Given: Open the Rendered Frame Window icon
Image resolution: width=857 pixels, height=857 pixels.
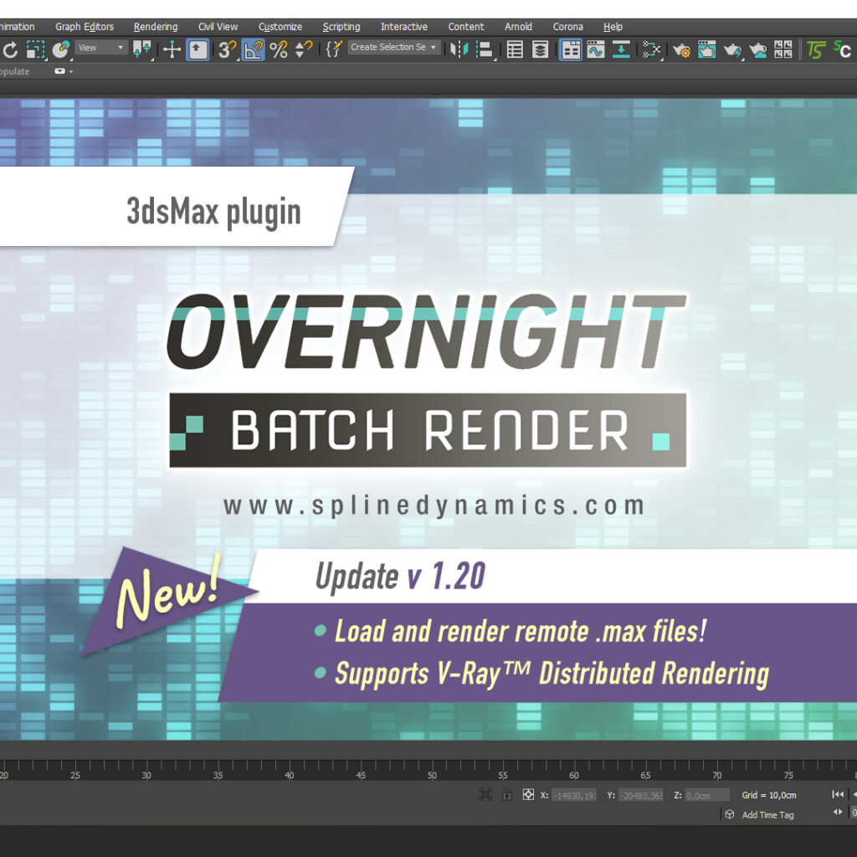Looking at the screenshot, I should tap(707, 49).
